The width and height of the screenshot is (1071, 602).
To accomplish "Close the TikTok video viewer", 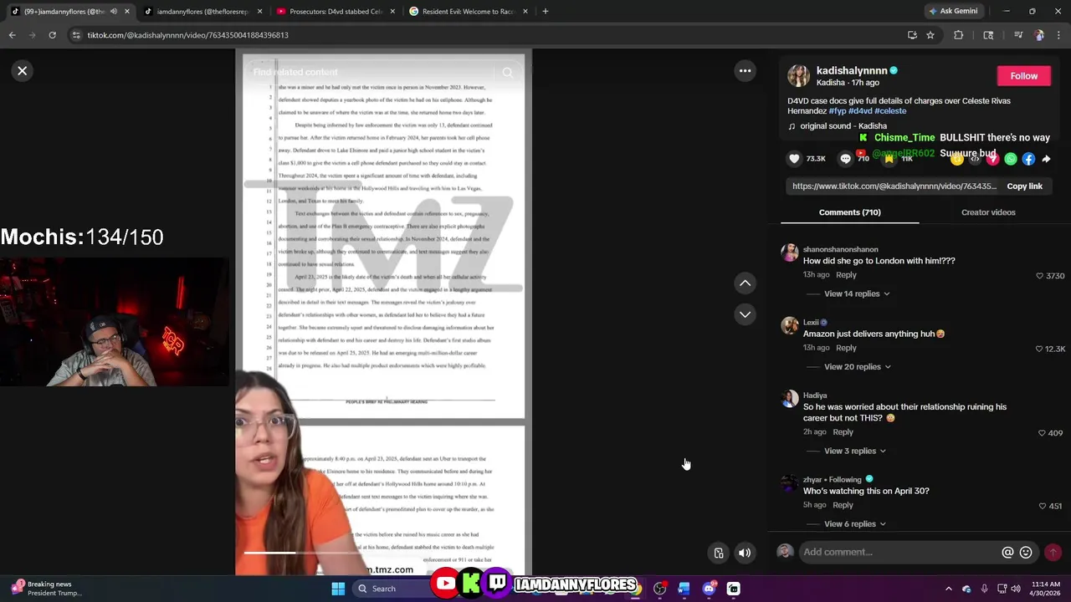I will point(23,71).
